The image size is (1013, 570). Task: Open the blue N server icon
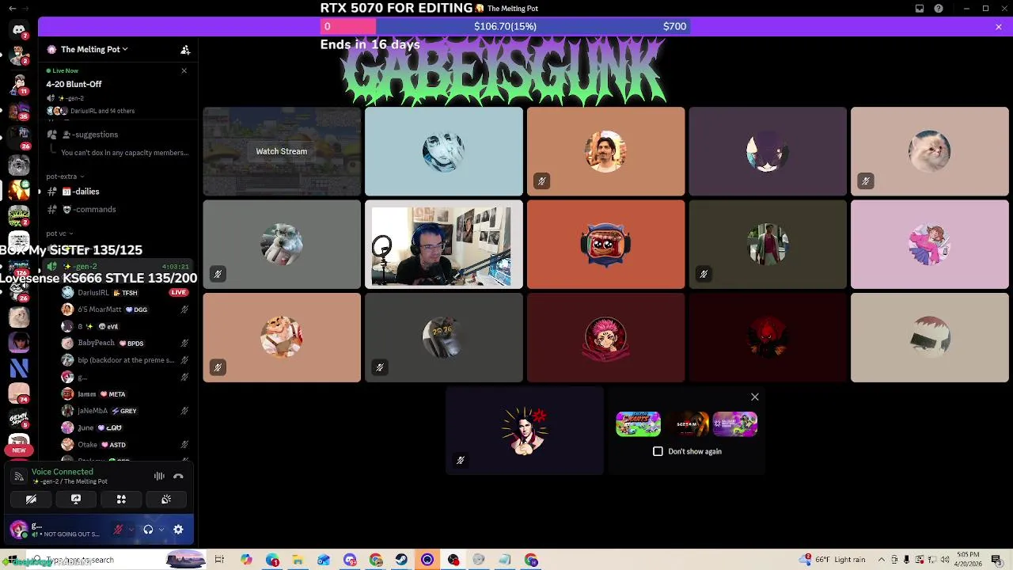pos(19,367)
